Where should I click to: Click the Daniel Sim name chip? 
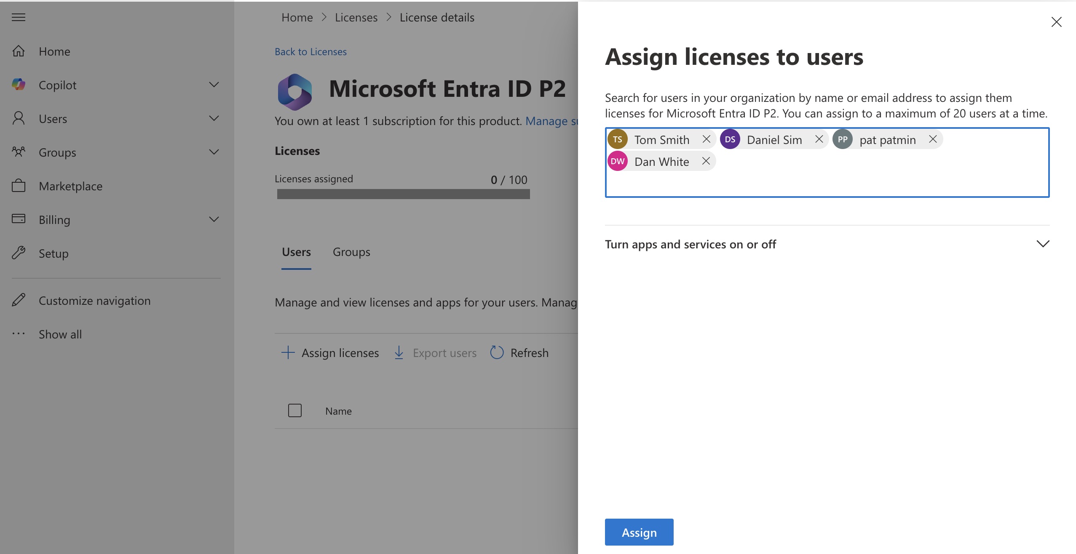774,140
